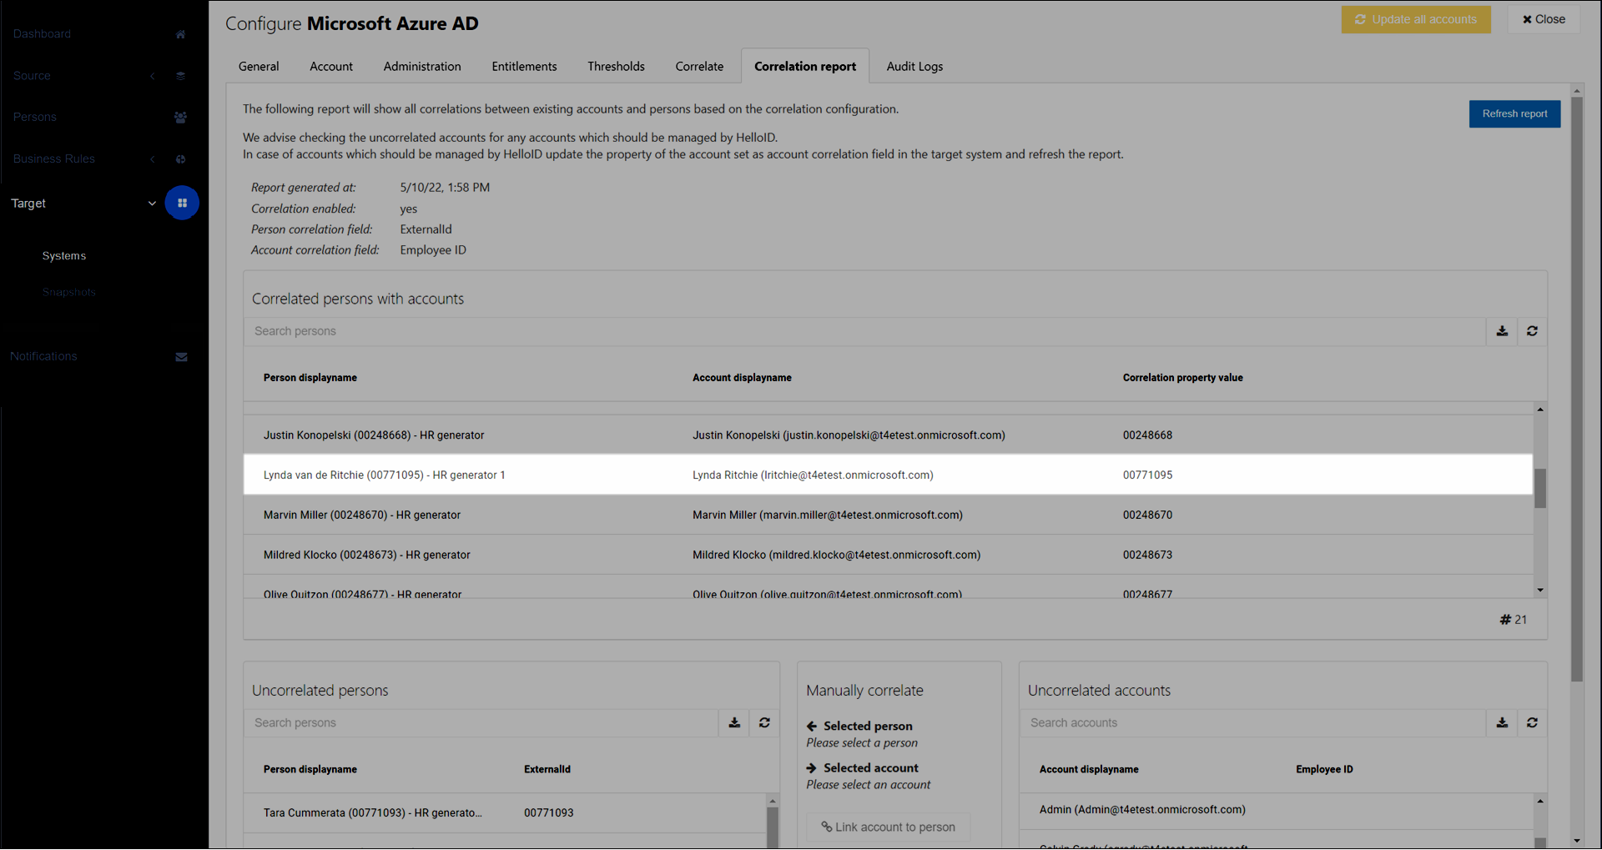Select Tara Cummerata uncorrelated person
This screenshot has width=1602, height=850.
pos(505,813)
